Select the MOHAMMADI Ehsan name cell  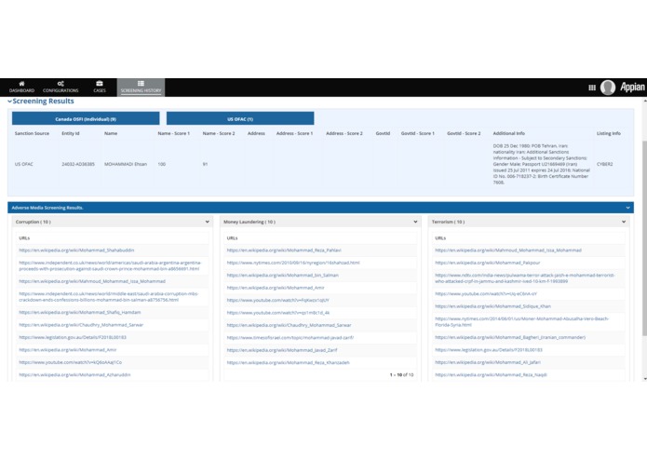[126, 164]
